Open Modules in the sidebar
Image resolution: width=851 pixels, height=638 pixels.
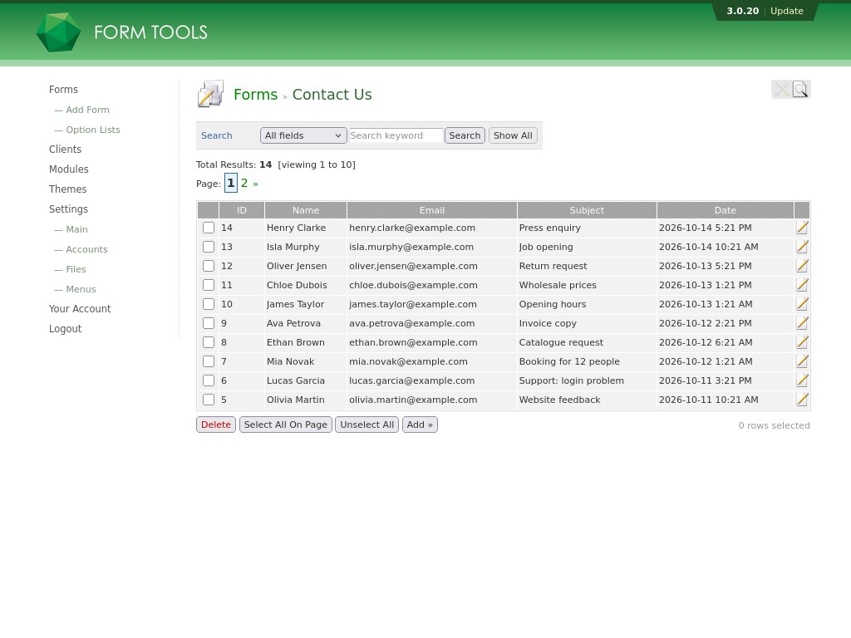tap(68, 169)
